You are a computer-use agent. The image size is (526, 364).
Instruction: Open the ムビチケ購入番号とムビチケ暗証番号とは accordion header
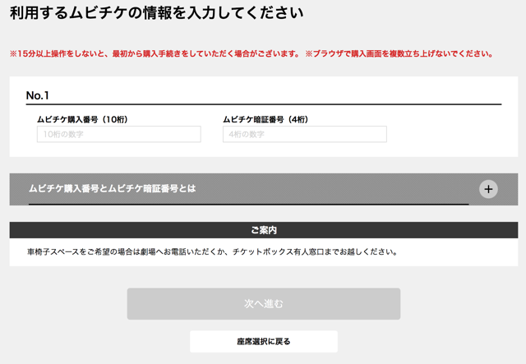coord(263,189)
